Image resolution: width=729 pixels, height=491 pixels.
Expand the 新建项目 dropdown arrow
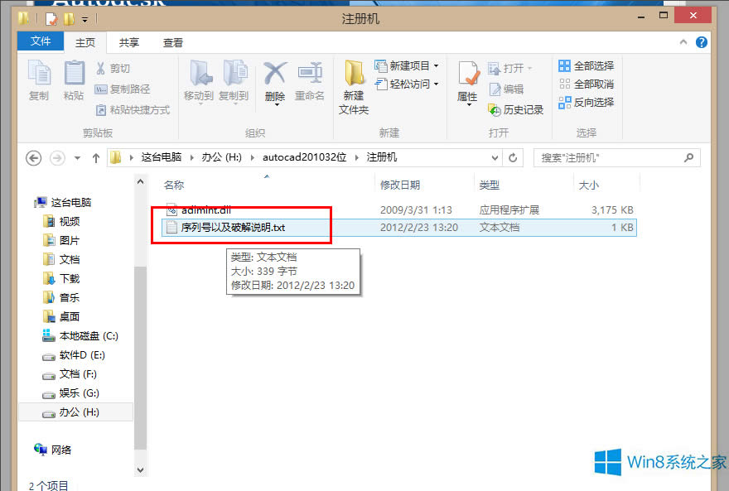point(437,65)
